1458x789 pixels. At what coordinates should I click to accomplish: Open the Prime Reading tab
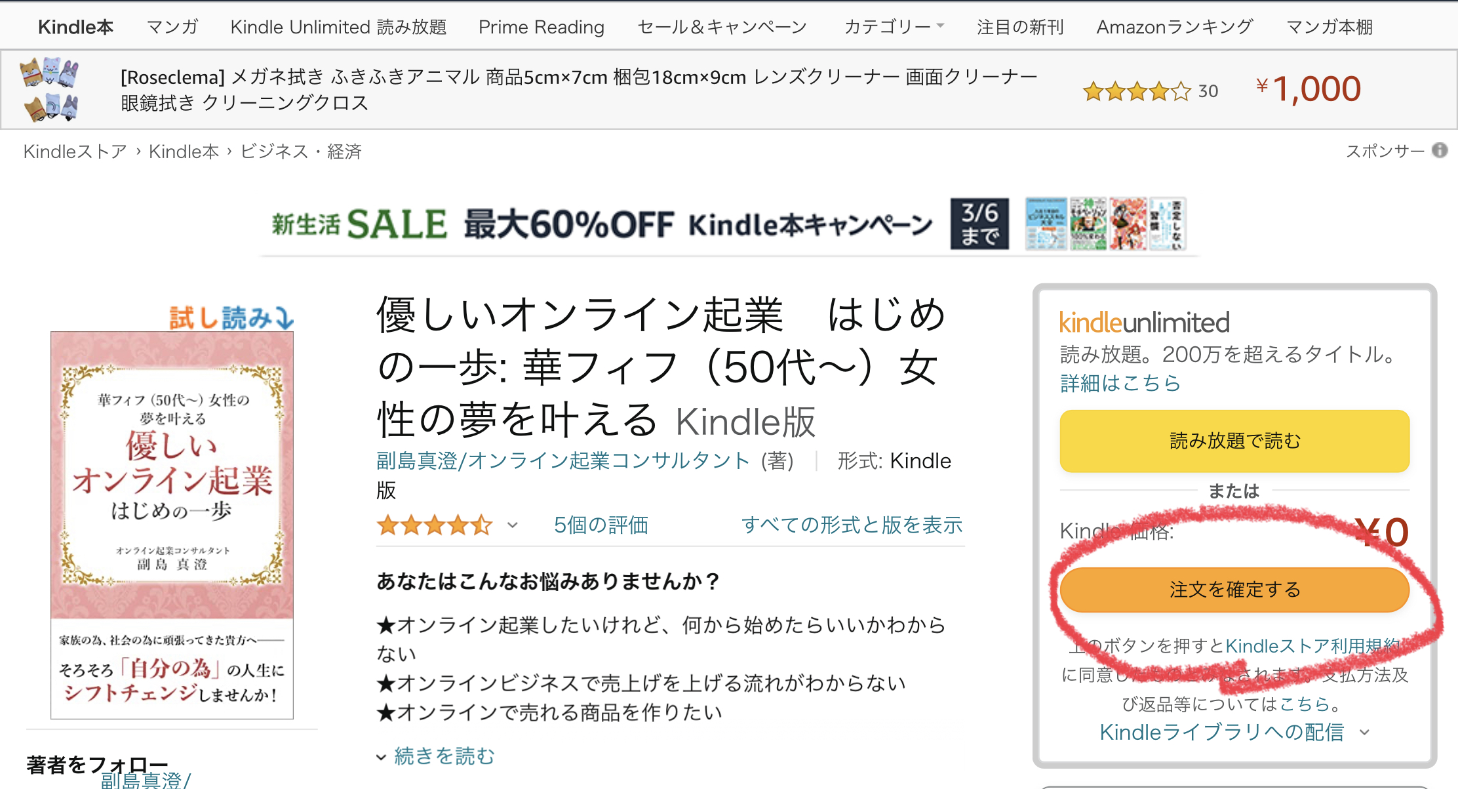pos(542,27)
